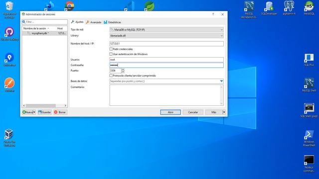Viewport: 319px width, 179px height.
Task: Open the Thunderbird desktop shortcut
Action: (x=49, y=6)
